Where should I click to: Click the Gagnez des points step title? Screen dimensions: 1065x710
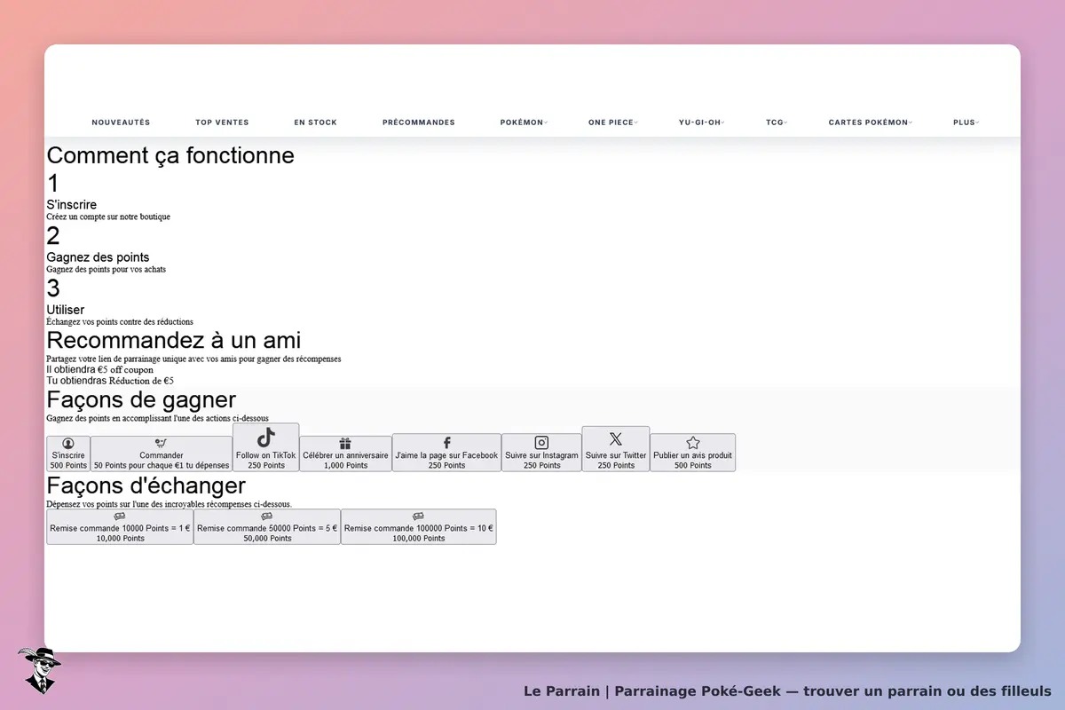pyautogui.click(x=98, y=257)
